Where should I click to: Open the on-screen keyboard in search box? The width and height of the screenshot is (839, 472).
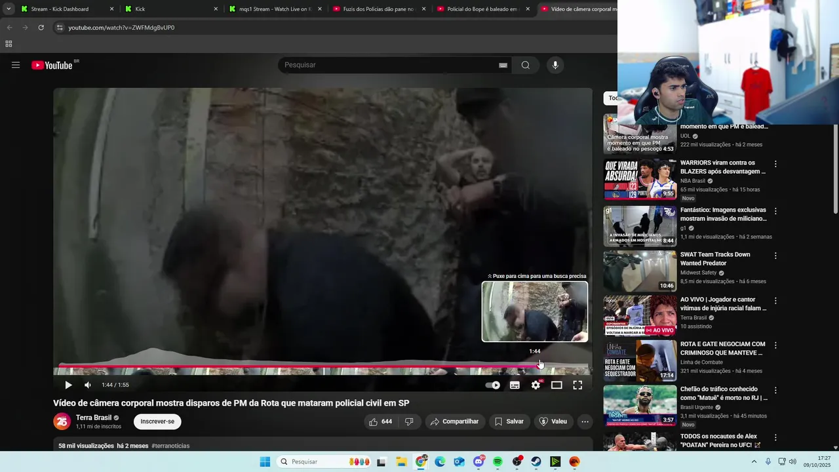(503, 65)
